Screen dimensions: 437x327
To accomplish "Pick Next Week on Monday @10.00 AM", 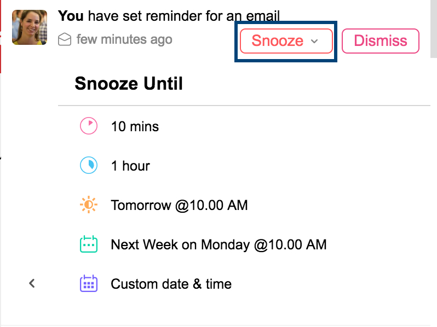I will 219,244.
